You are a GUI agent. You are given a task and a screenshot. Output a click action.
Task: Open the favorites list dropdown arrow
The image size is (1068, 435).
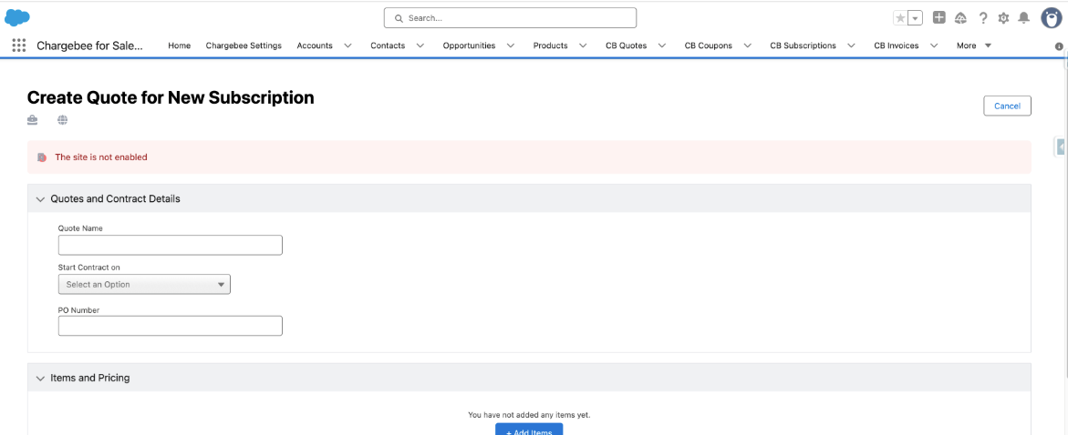[916, 18]
